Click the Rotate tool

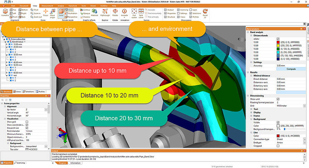[115, 13]
